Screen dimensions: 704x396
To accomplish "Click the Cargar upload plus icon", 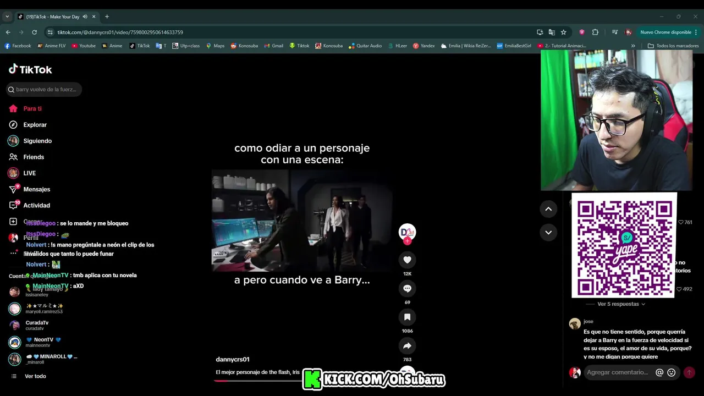I will pos(13,222).
